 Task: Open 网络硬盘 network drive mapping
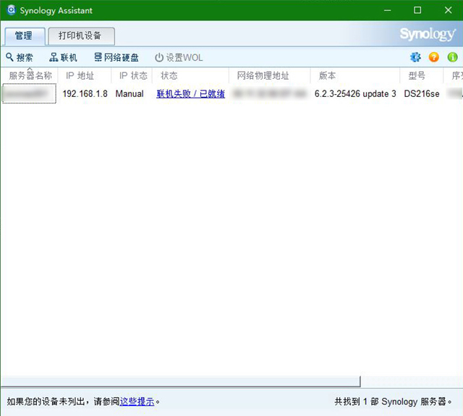116,57
